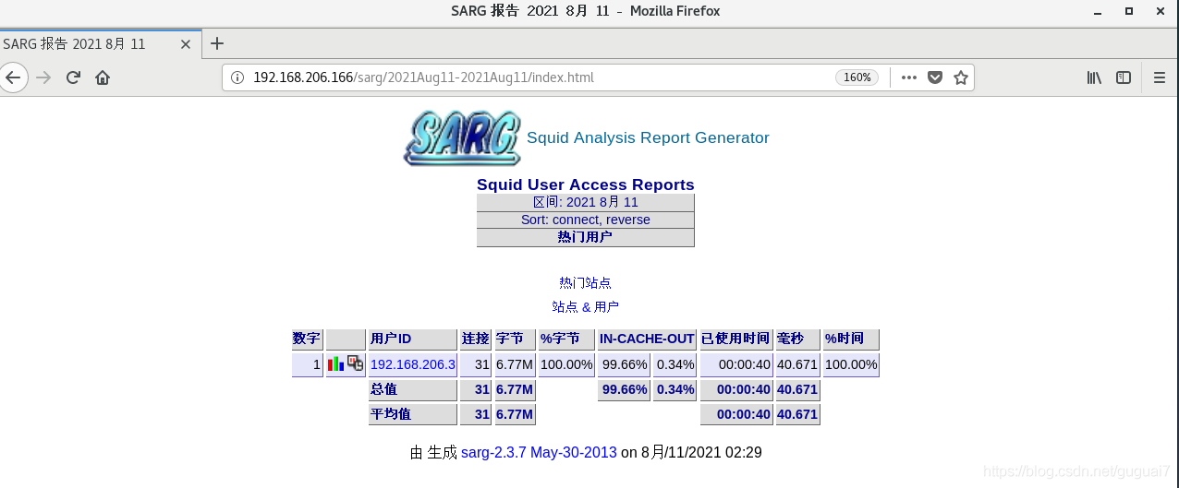1179x488 pixels.
Task: Open date/time report icon for 192.168.206.3
Action: [356, 363]
